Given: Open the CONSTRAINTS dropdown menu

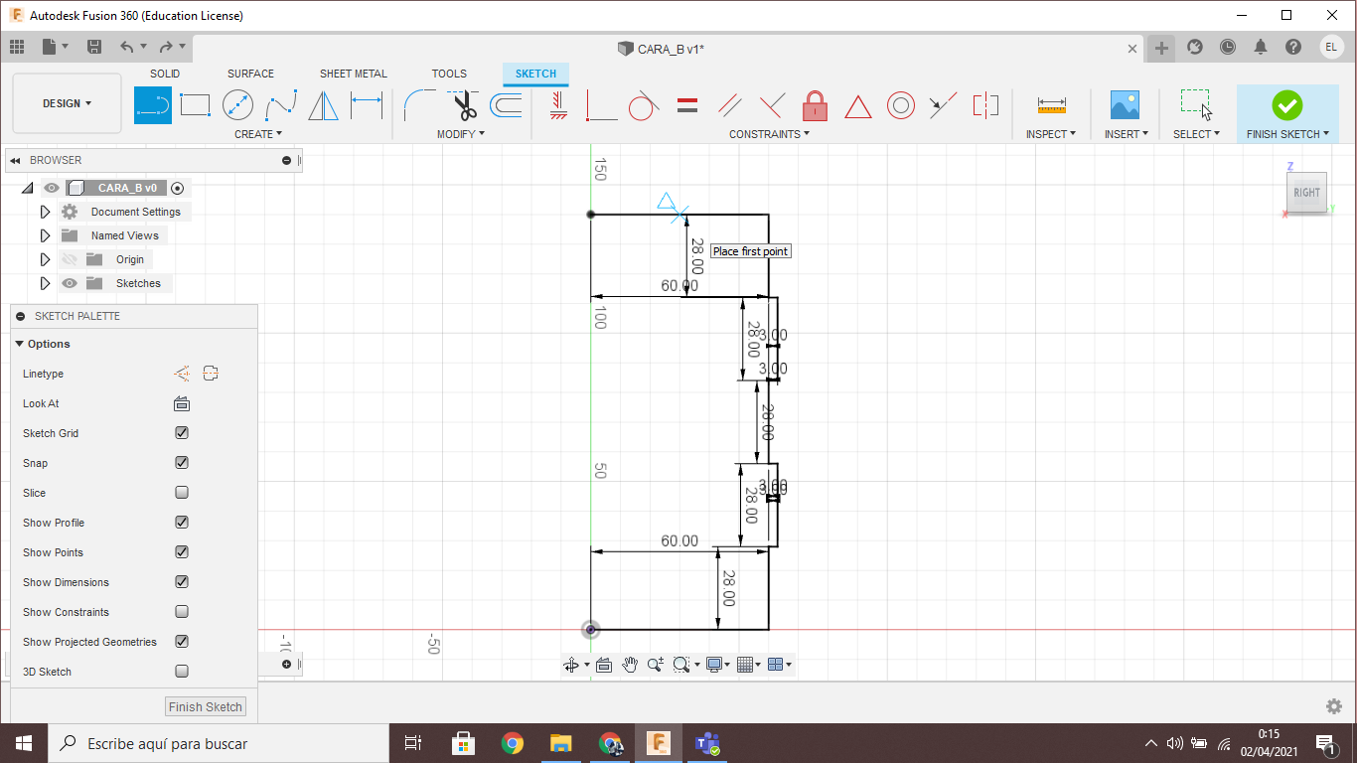Looking at the screenshot, I should coord(769,134).
